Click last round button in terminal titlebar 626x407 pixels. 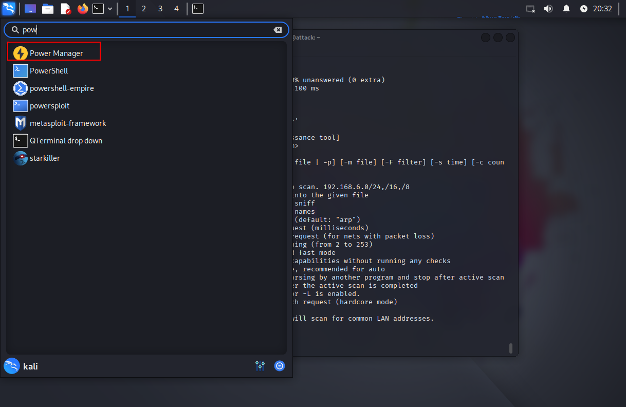pyautogui.click(x=510, y=38)
